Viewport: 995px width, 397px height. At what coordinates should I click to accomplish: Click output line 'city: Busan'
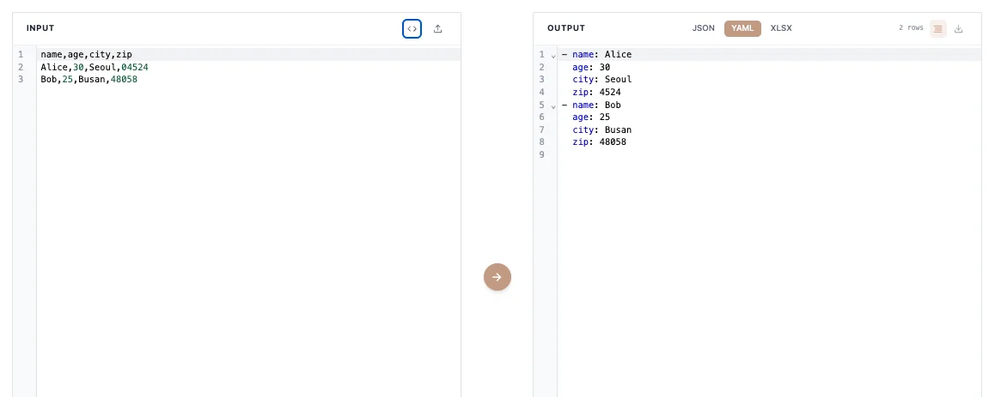pos(601,129)
